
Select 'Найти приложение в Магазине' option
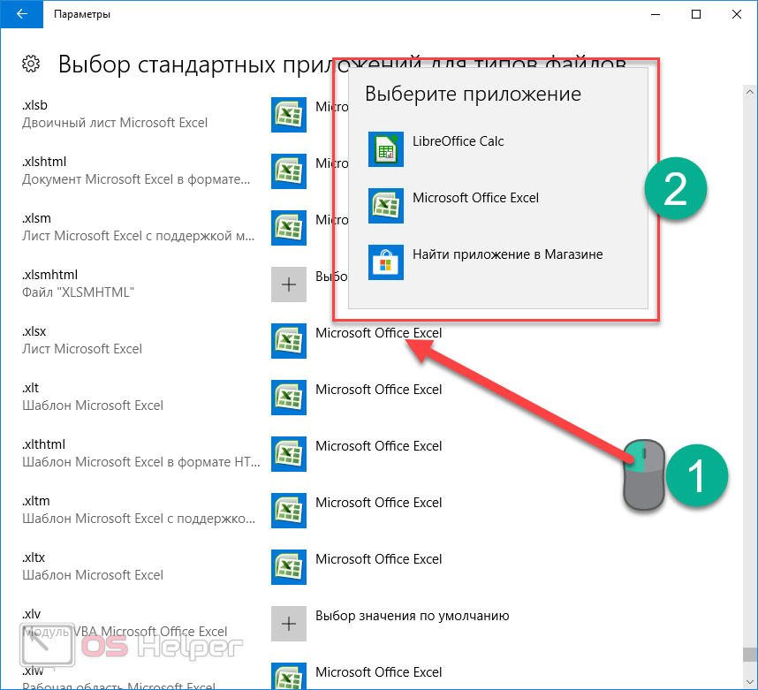[x=508, y=254]
